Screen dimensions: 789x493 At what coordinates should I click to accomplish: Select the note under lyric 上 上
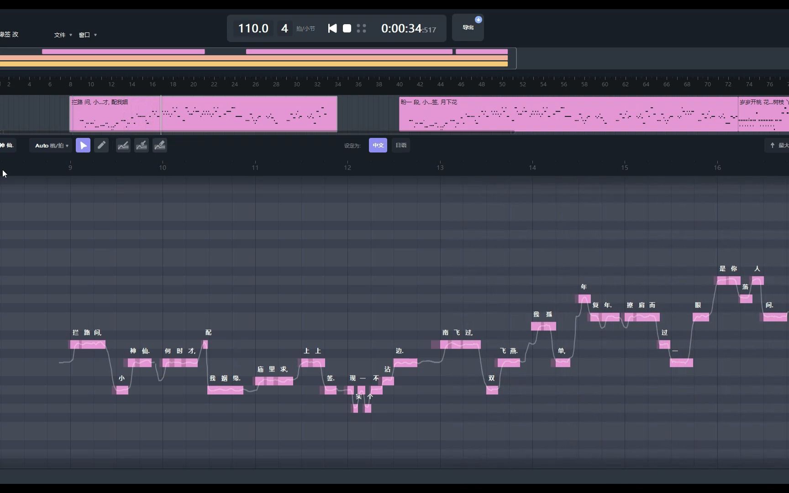click(x=313, y=362)
